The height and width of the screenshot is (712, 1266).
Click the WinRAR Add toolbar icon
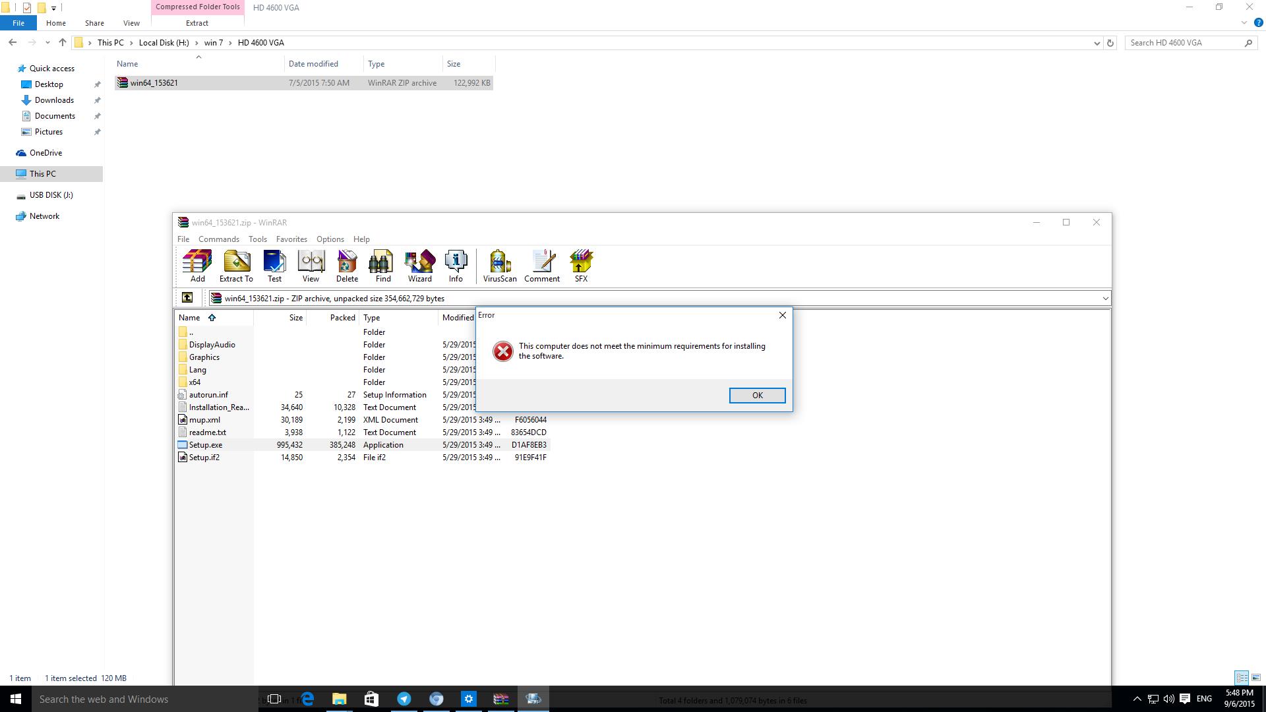[197, 266]
